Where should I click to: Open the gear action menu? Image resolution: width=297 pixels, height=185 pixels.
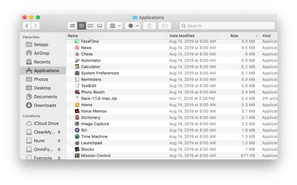[133, 26]
